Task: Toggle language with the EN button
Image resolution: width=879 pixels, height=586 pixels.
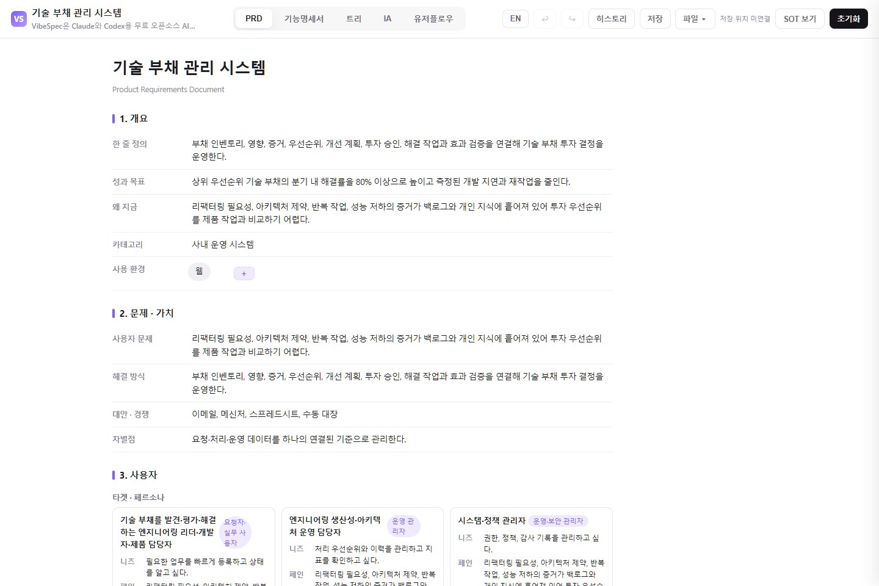Action: pyautogui.click(x=516, y=19)
